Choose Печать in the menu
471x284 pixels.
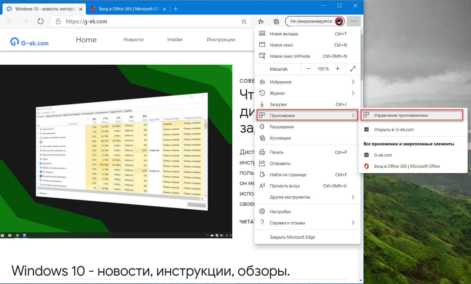coord(307,152)
